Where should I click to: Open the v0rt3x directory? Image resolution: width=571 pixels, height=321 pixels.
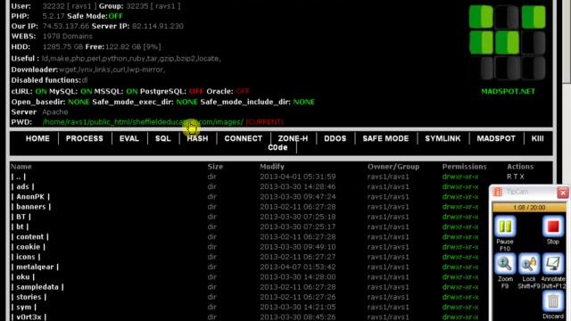[29, 317]
